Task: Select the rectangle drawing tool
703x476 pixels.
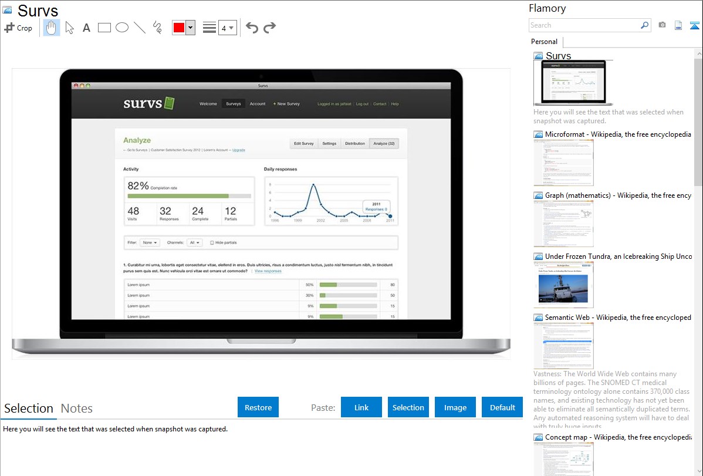Action: click(x=104, y=28)
